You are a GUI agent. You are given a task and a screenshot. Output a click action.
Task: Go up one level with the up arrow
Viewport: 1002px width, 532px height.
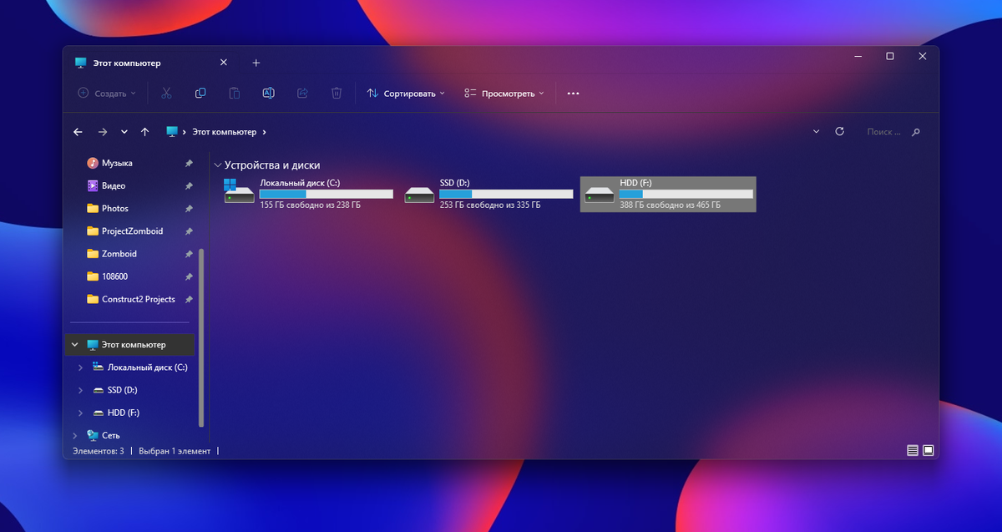pyautogui.click(x=145, y=132)
